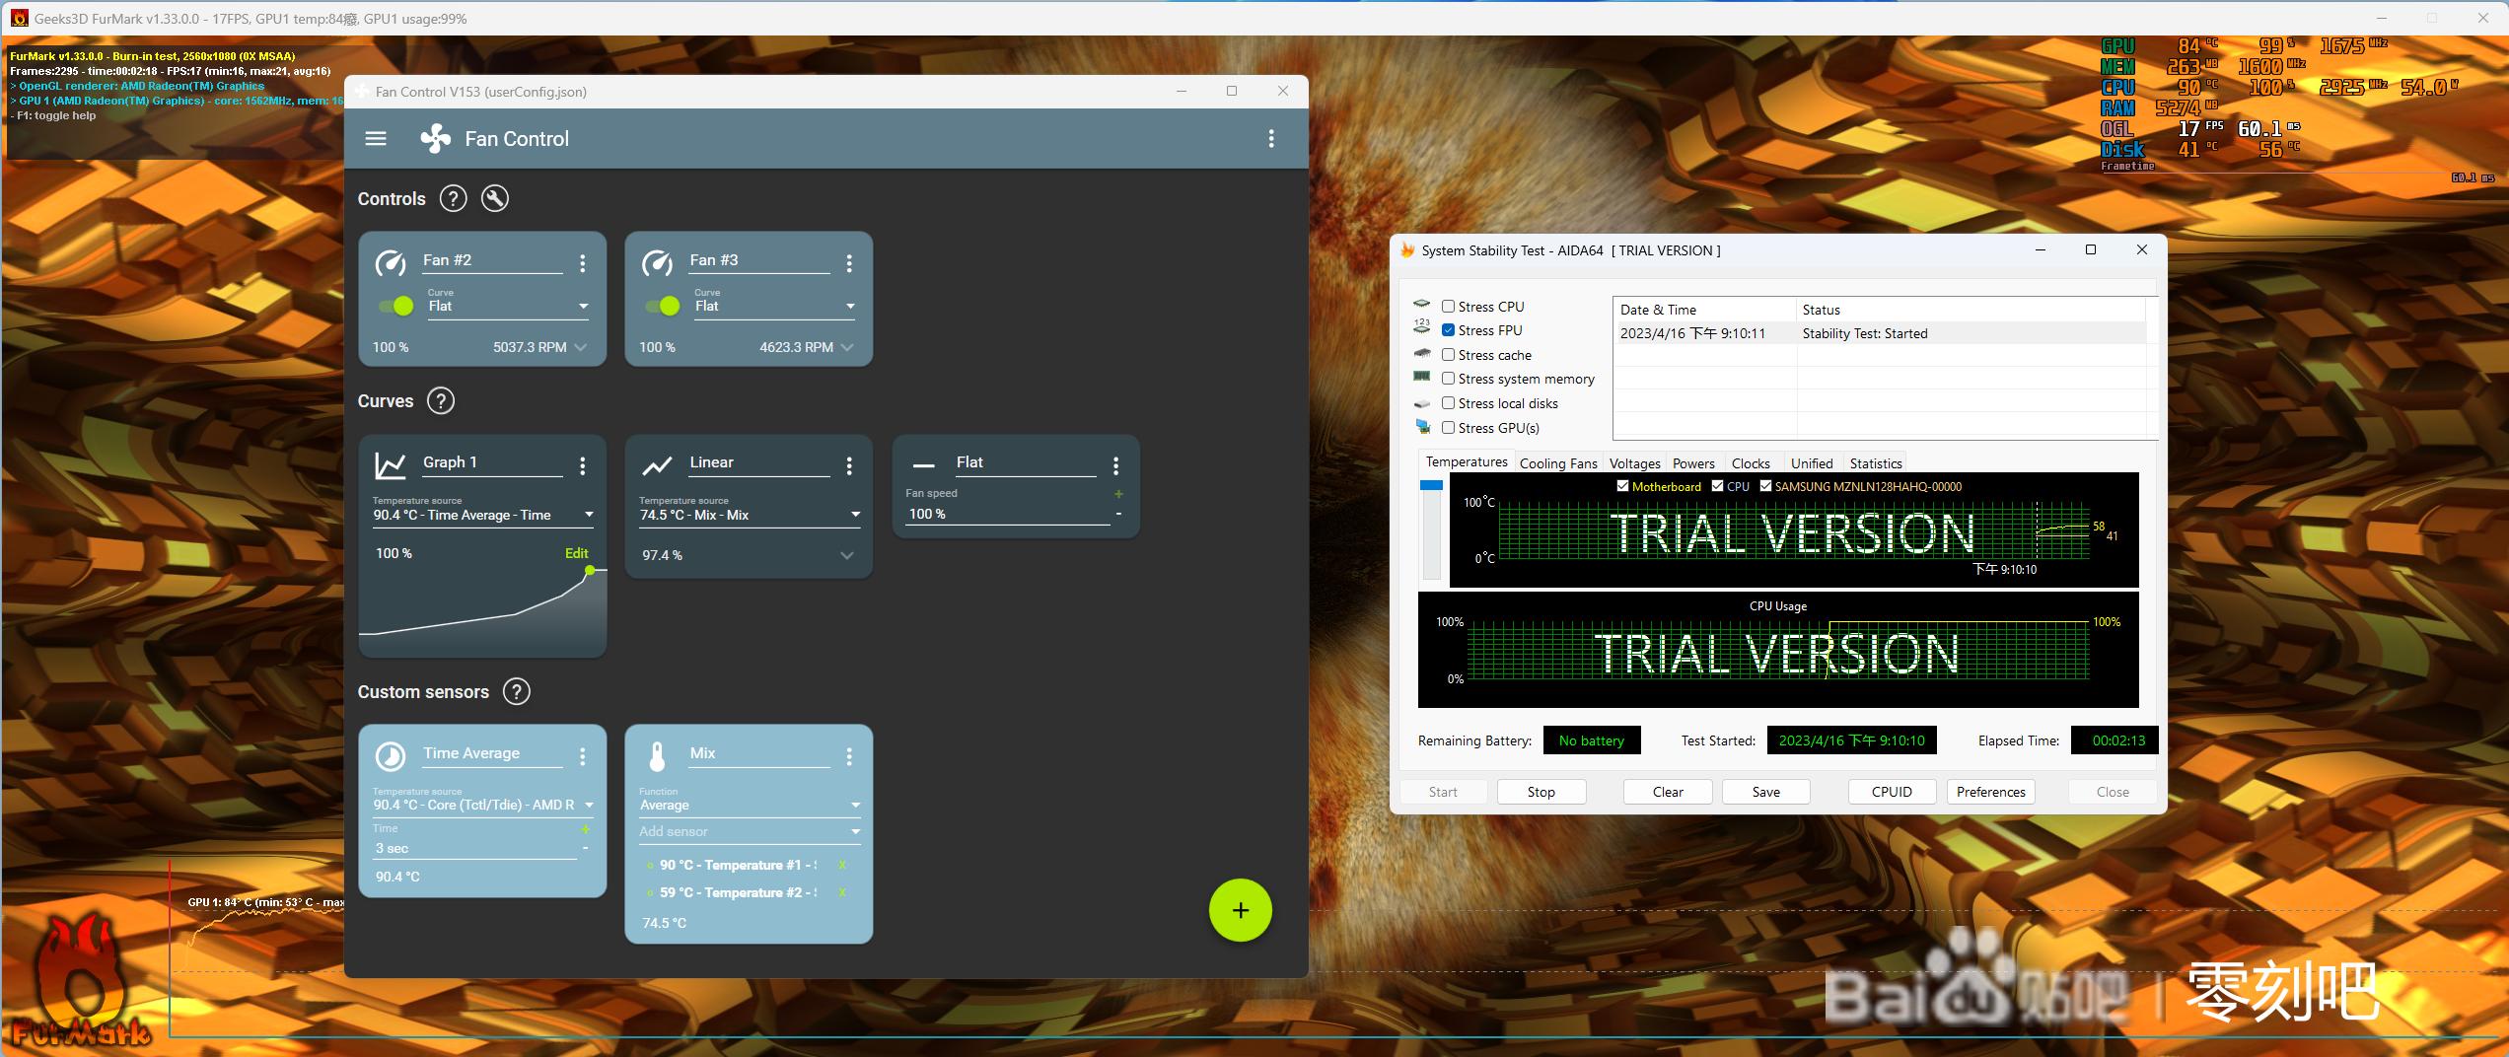
Task: Toggle SAMSUNG MZNLN128HAHQ graph checkbox
Action: [x=1765, y=486]
